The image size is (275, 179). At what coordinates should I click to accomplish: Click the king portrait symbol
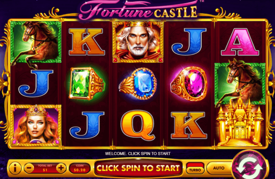[138, 42]
